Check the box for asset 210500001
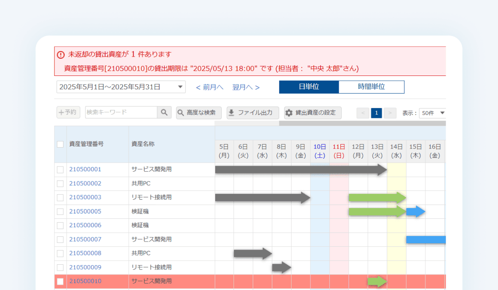The height and width of the screenshot is (290, 498). 60,170
